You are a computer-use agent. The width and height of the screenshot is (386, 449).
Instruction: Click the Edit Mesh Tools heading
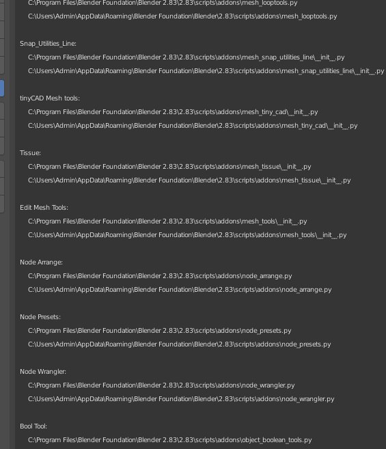pos(44,208)
